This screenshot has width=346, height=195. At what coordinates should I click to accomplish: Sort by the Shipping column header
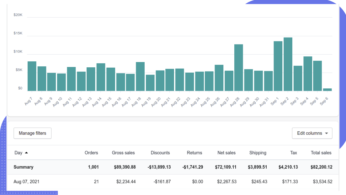coord(258,153)
